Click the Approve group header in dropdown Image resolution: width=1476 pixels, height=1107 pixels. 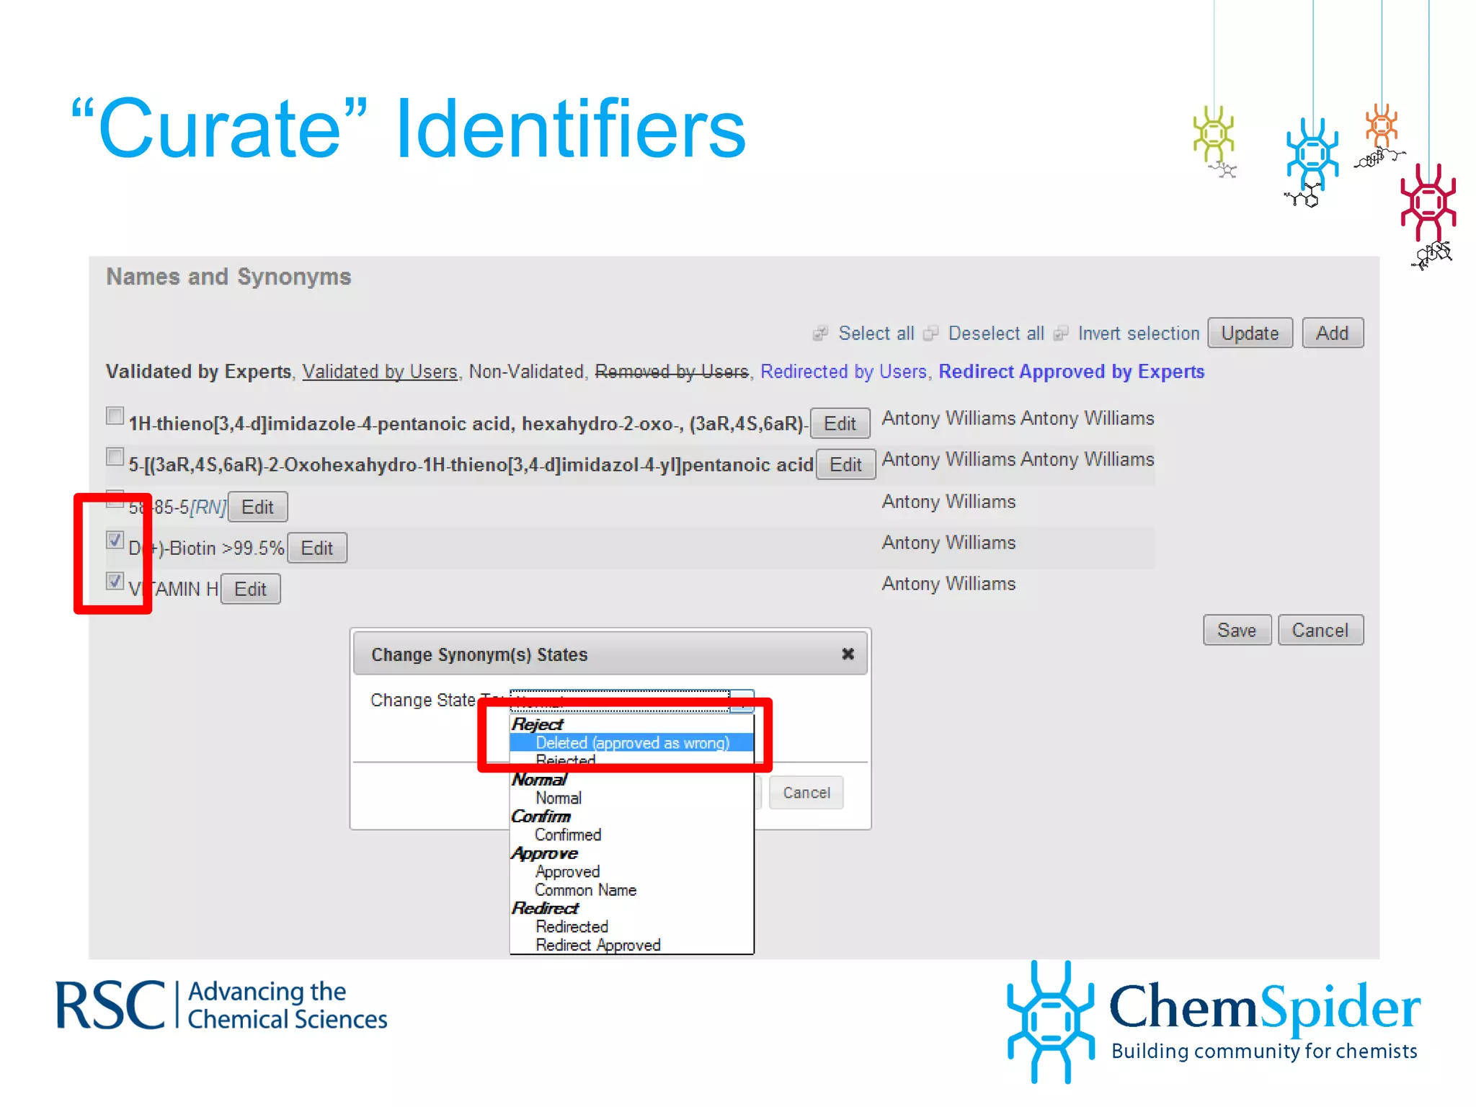[x=545, y=853]
